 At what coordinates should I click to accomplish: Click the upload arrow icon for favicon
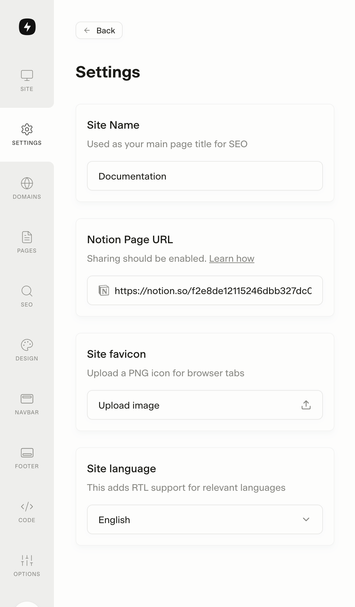point(306,405)
